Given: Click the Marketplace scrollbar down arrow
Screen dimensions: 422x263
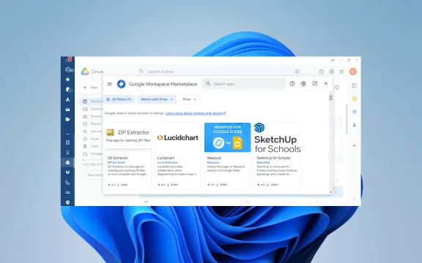Looking at the screenshot, I should 330,192.
